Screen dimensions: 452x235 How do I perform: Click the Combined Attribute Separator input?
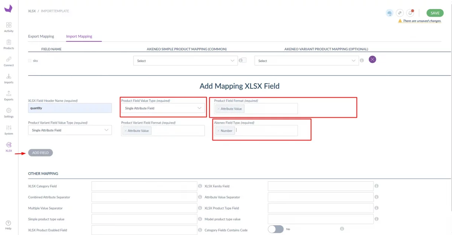pos(144,197)
